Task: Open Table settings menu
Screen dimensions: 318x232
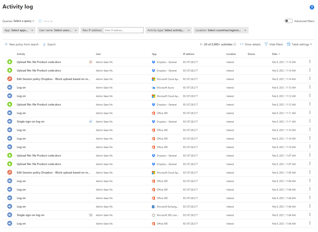Action: click(x=299, y=44)
